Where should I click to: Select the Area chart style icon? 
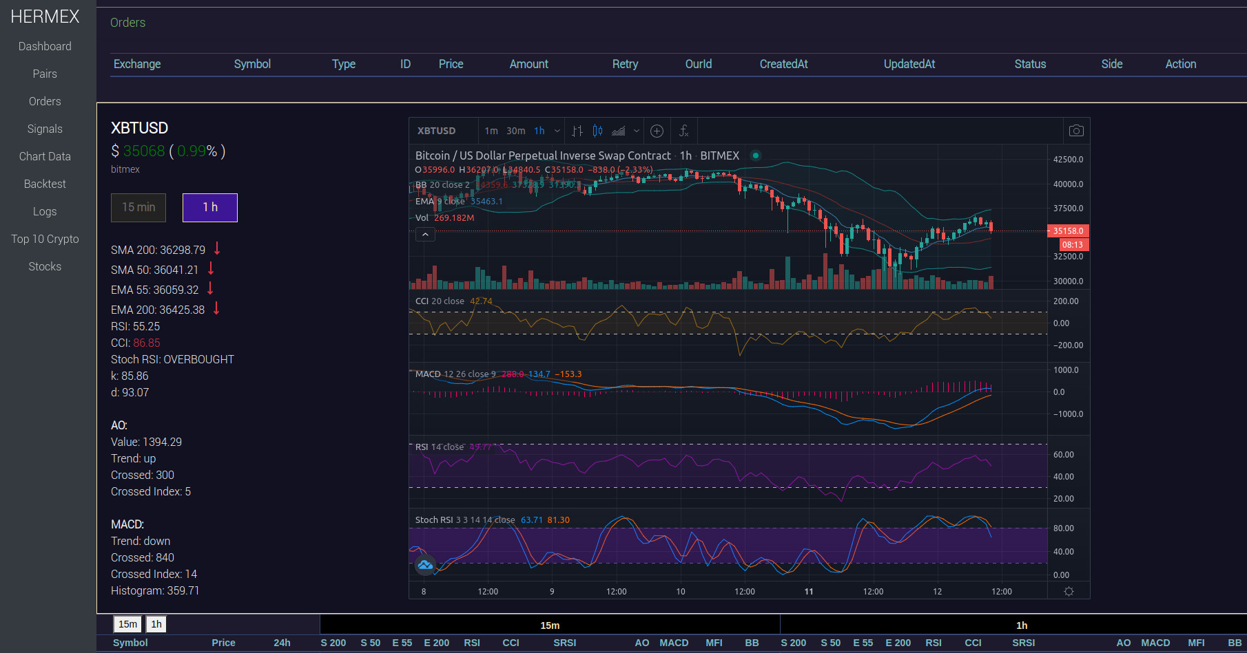[619, 131]
